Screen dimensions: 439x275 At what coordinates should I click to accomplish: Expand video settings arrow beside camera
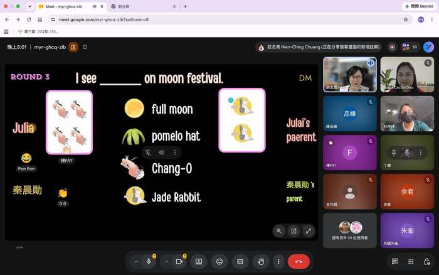[167, 262]
